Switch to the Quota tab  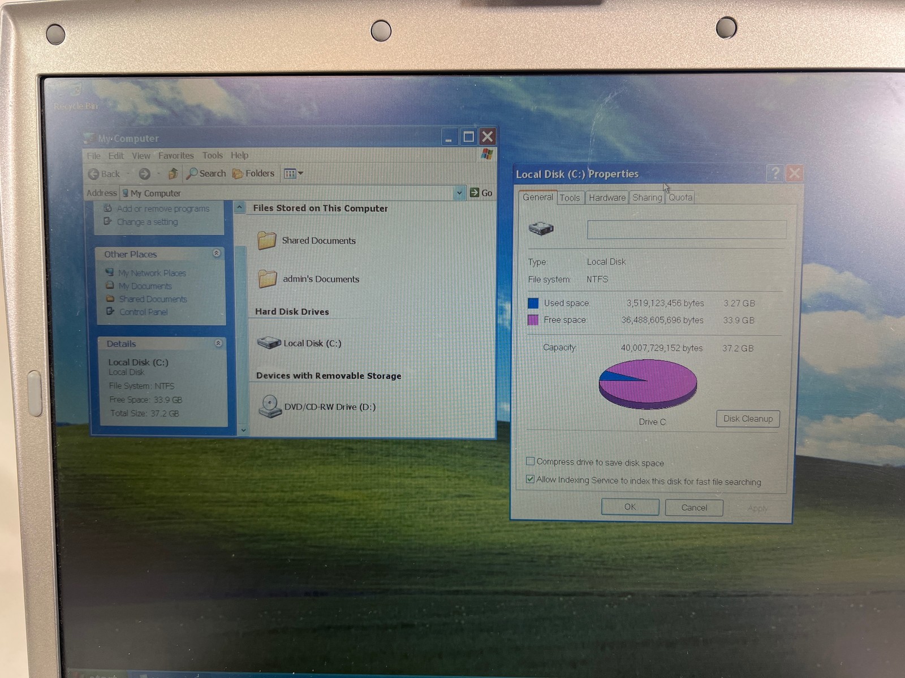[x=680, y=197]
